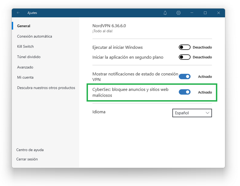The width and height of the screenshot is (240, 186).
Task: Open Conexión automática settings
Action: [34, 36]
